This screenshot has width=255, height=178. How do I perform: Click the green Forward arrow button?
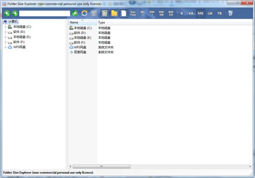tap(15, 13)
